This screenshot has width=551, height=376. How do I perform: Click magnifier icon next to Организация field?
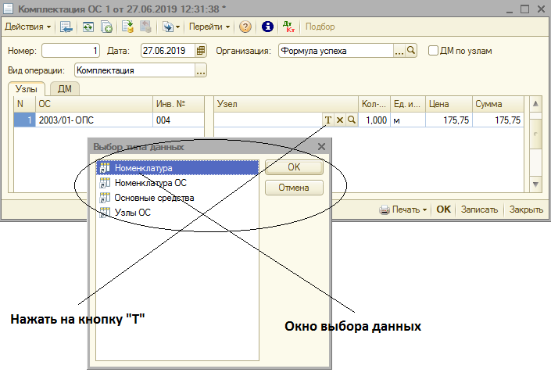point(412,51)
